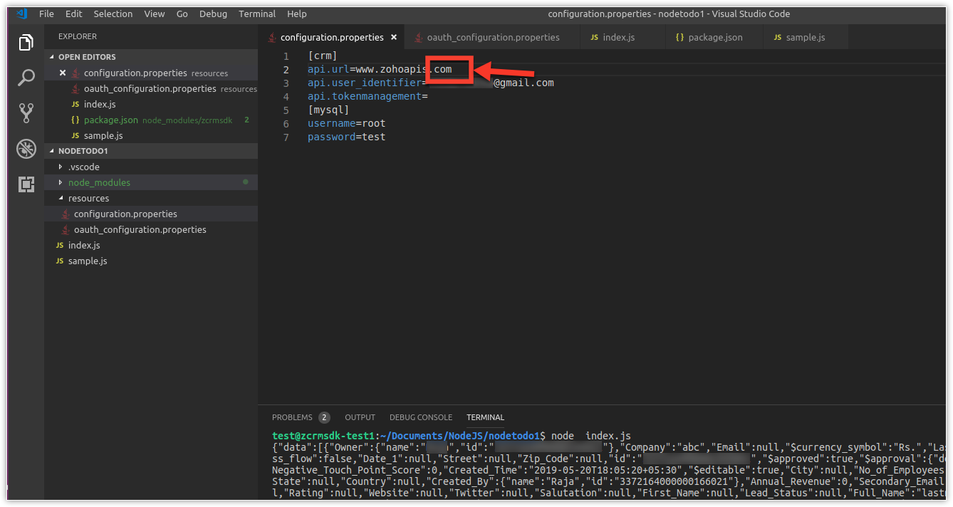Screen dimensions: 953x507
Task: Open the Explorer view in activity bar
Action: click(x=26, y=43)
